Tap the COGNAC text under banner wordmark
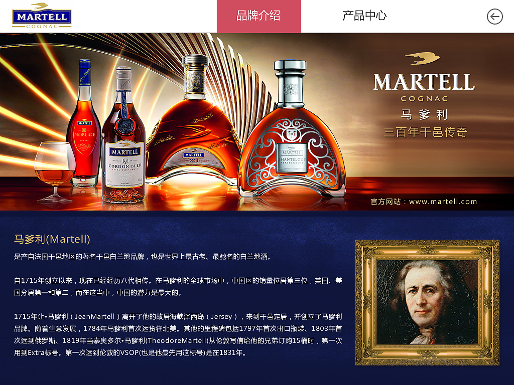This screenshot has height=385, width=514. pyautogui.click(x=424, y=99)
